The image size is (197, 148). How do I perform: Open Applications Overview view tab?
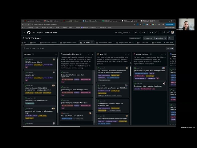click(48, 43)
